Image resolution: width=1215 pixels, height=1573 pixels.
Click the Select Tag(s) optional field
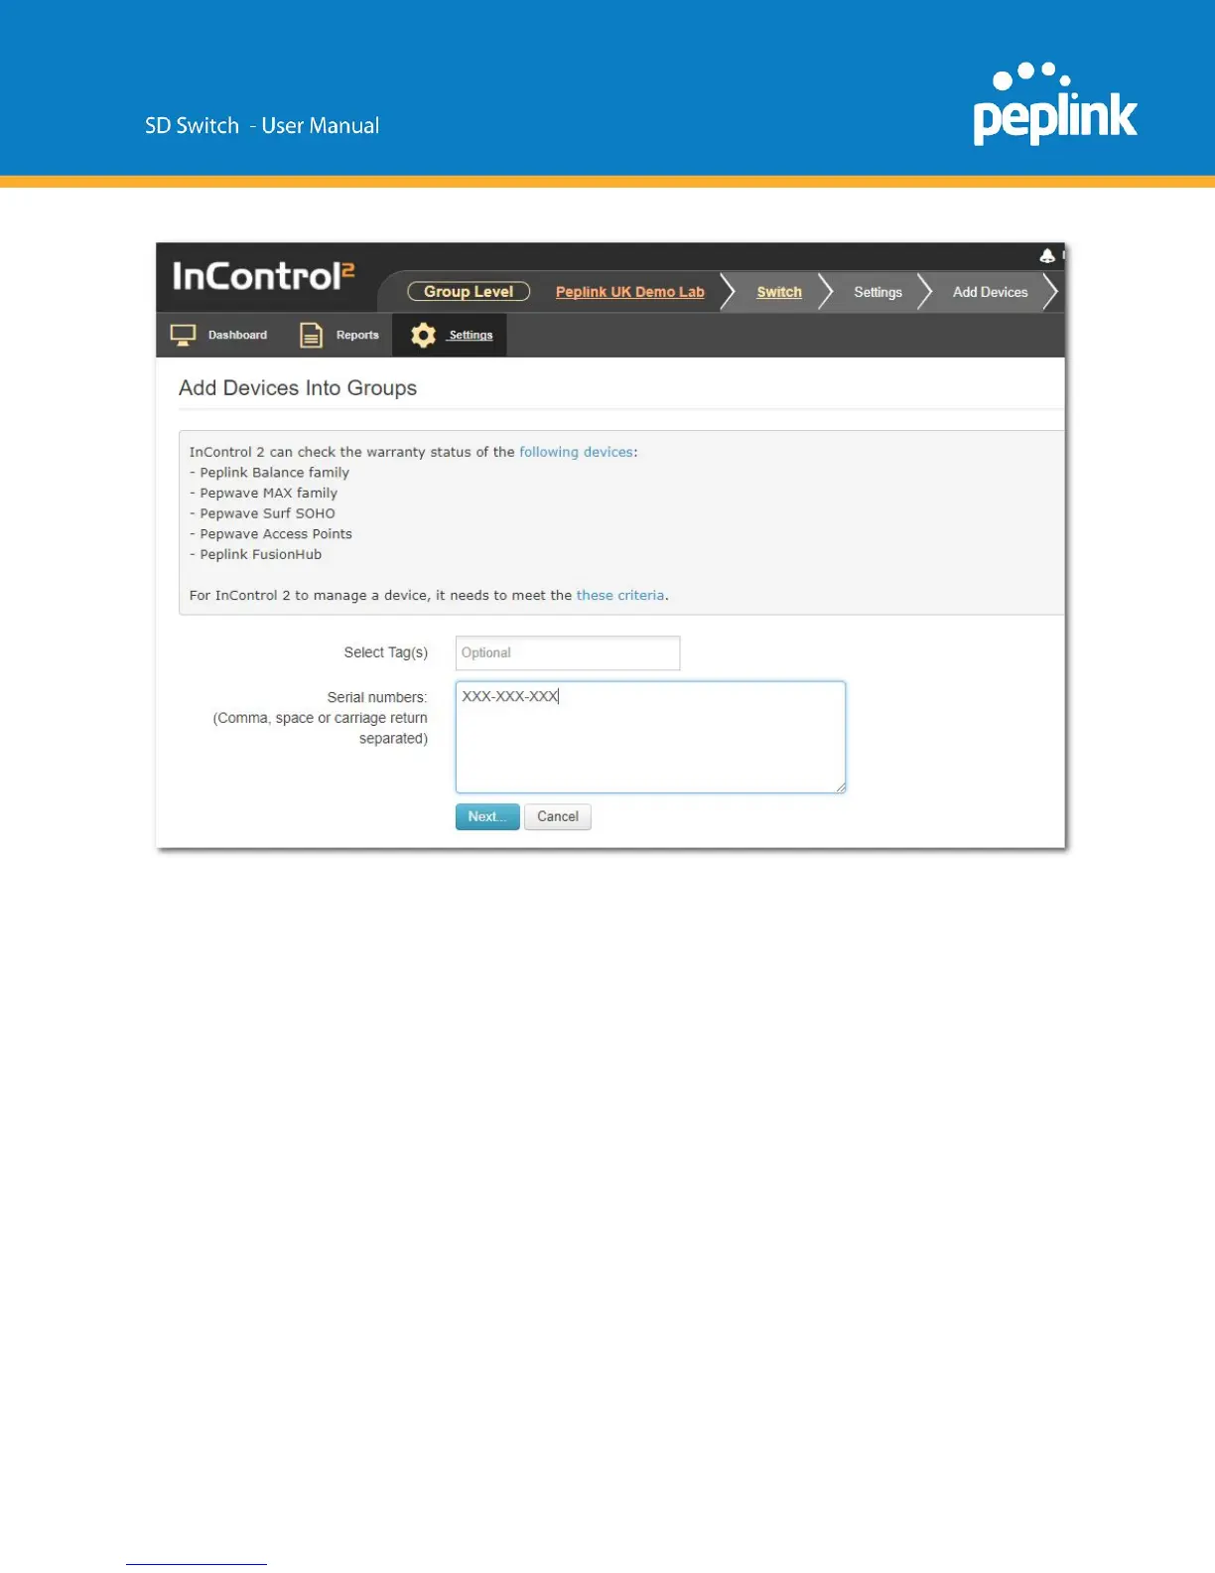point(568,653)
